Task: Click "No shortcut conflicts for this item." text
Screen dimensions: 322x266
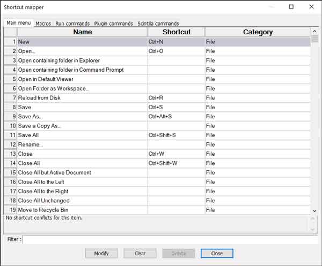Action: (x=44, y=218)
